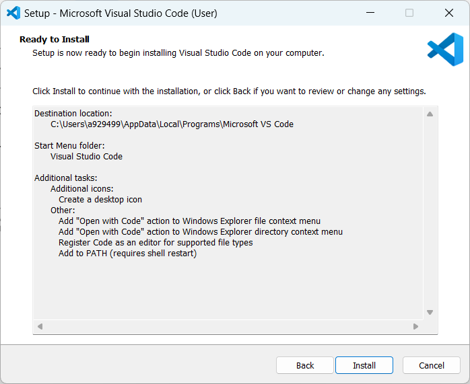Click the "Ready to Install" heading
Screen dimensions: 470x384
[55, 40]
